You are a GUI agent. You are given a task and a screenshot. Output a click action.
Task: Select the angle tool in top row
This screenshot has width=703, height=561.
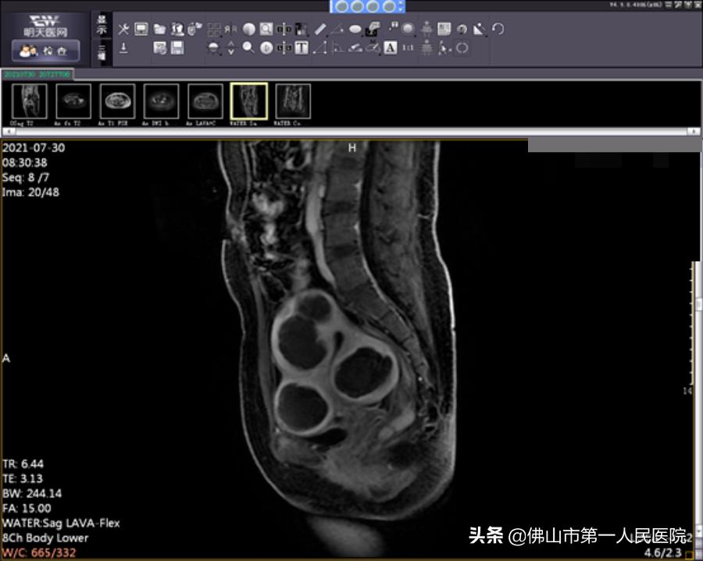pos(337,30)
